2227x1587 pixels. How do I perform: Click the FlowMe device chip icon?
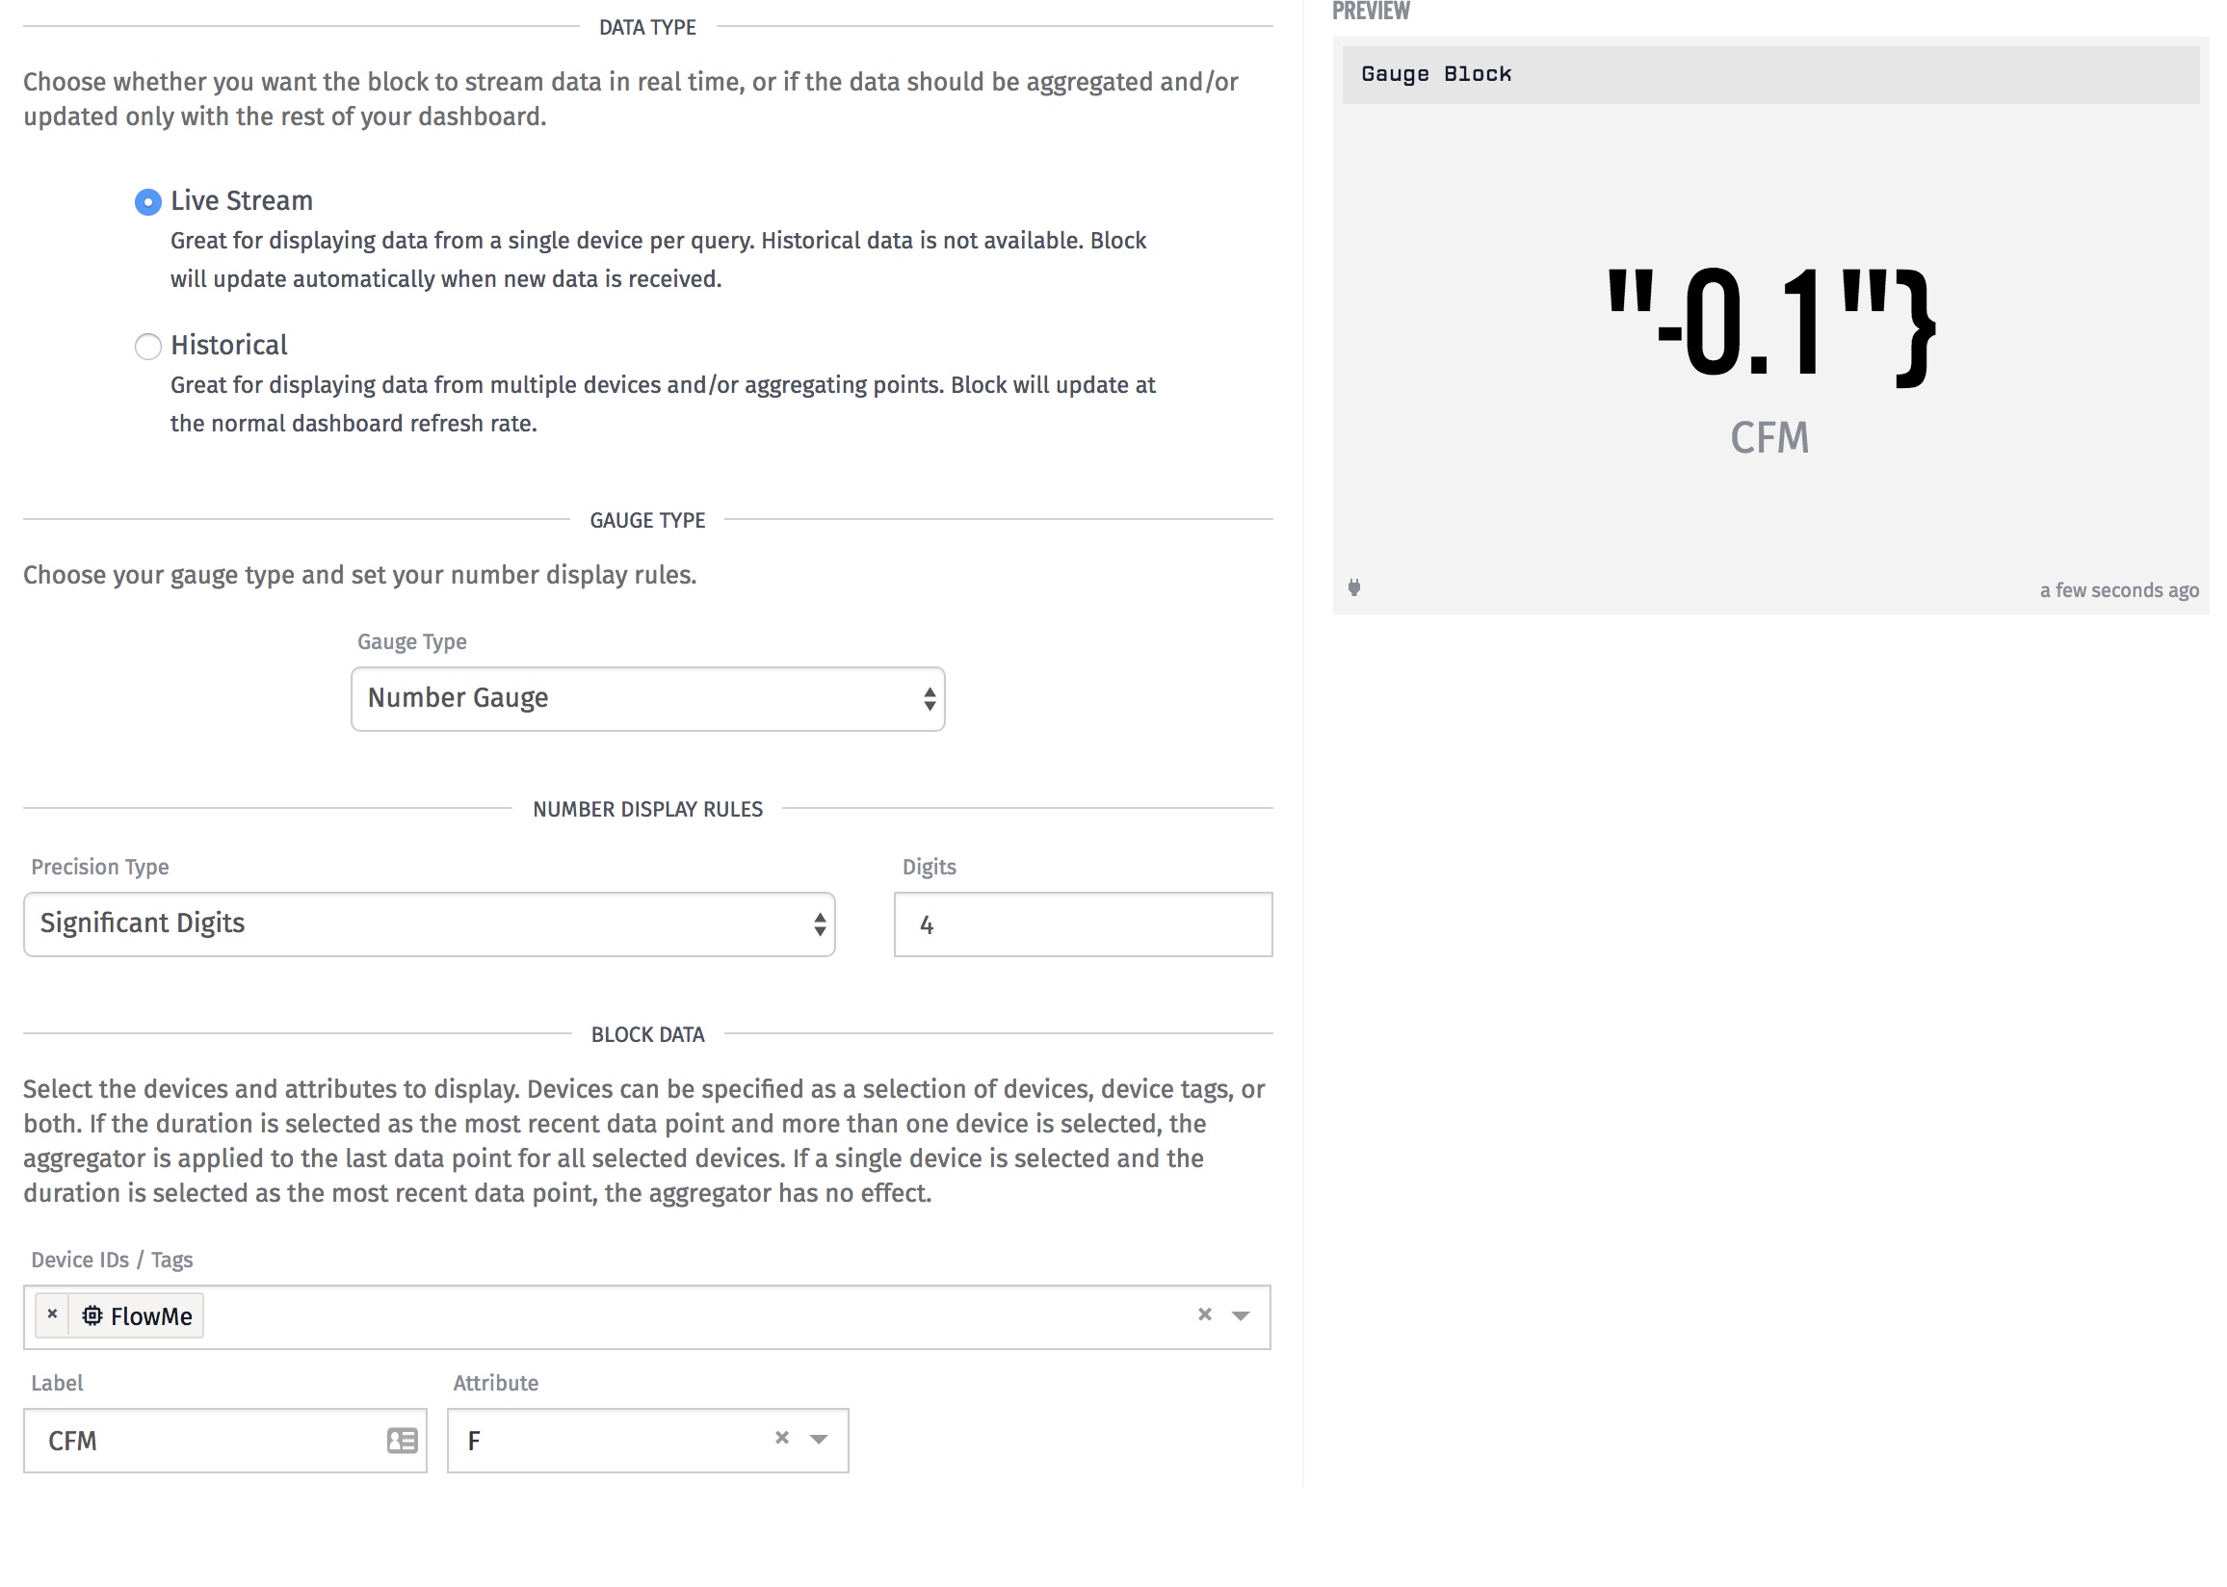[x=92, y=1315]
